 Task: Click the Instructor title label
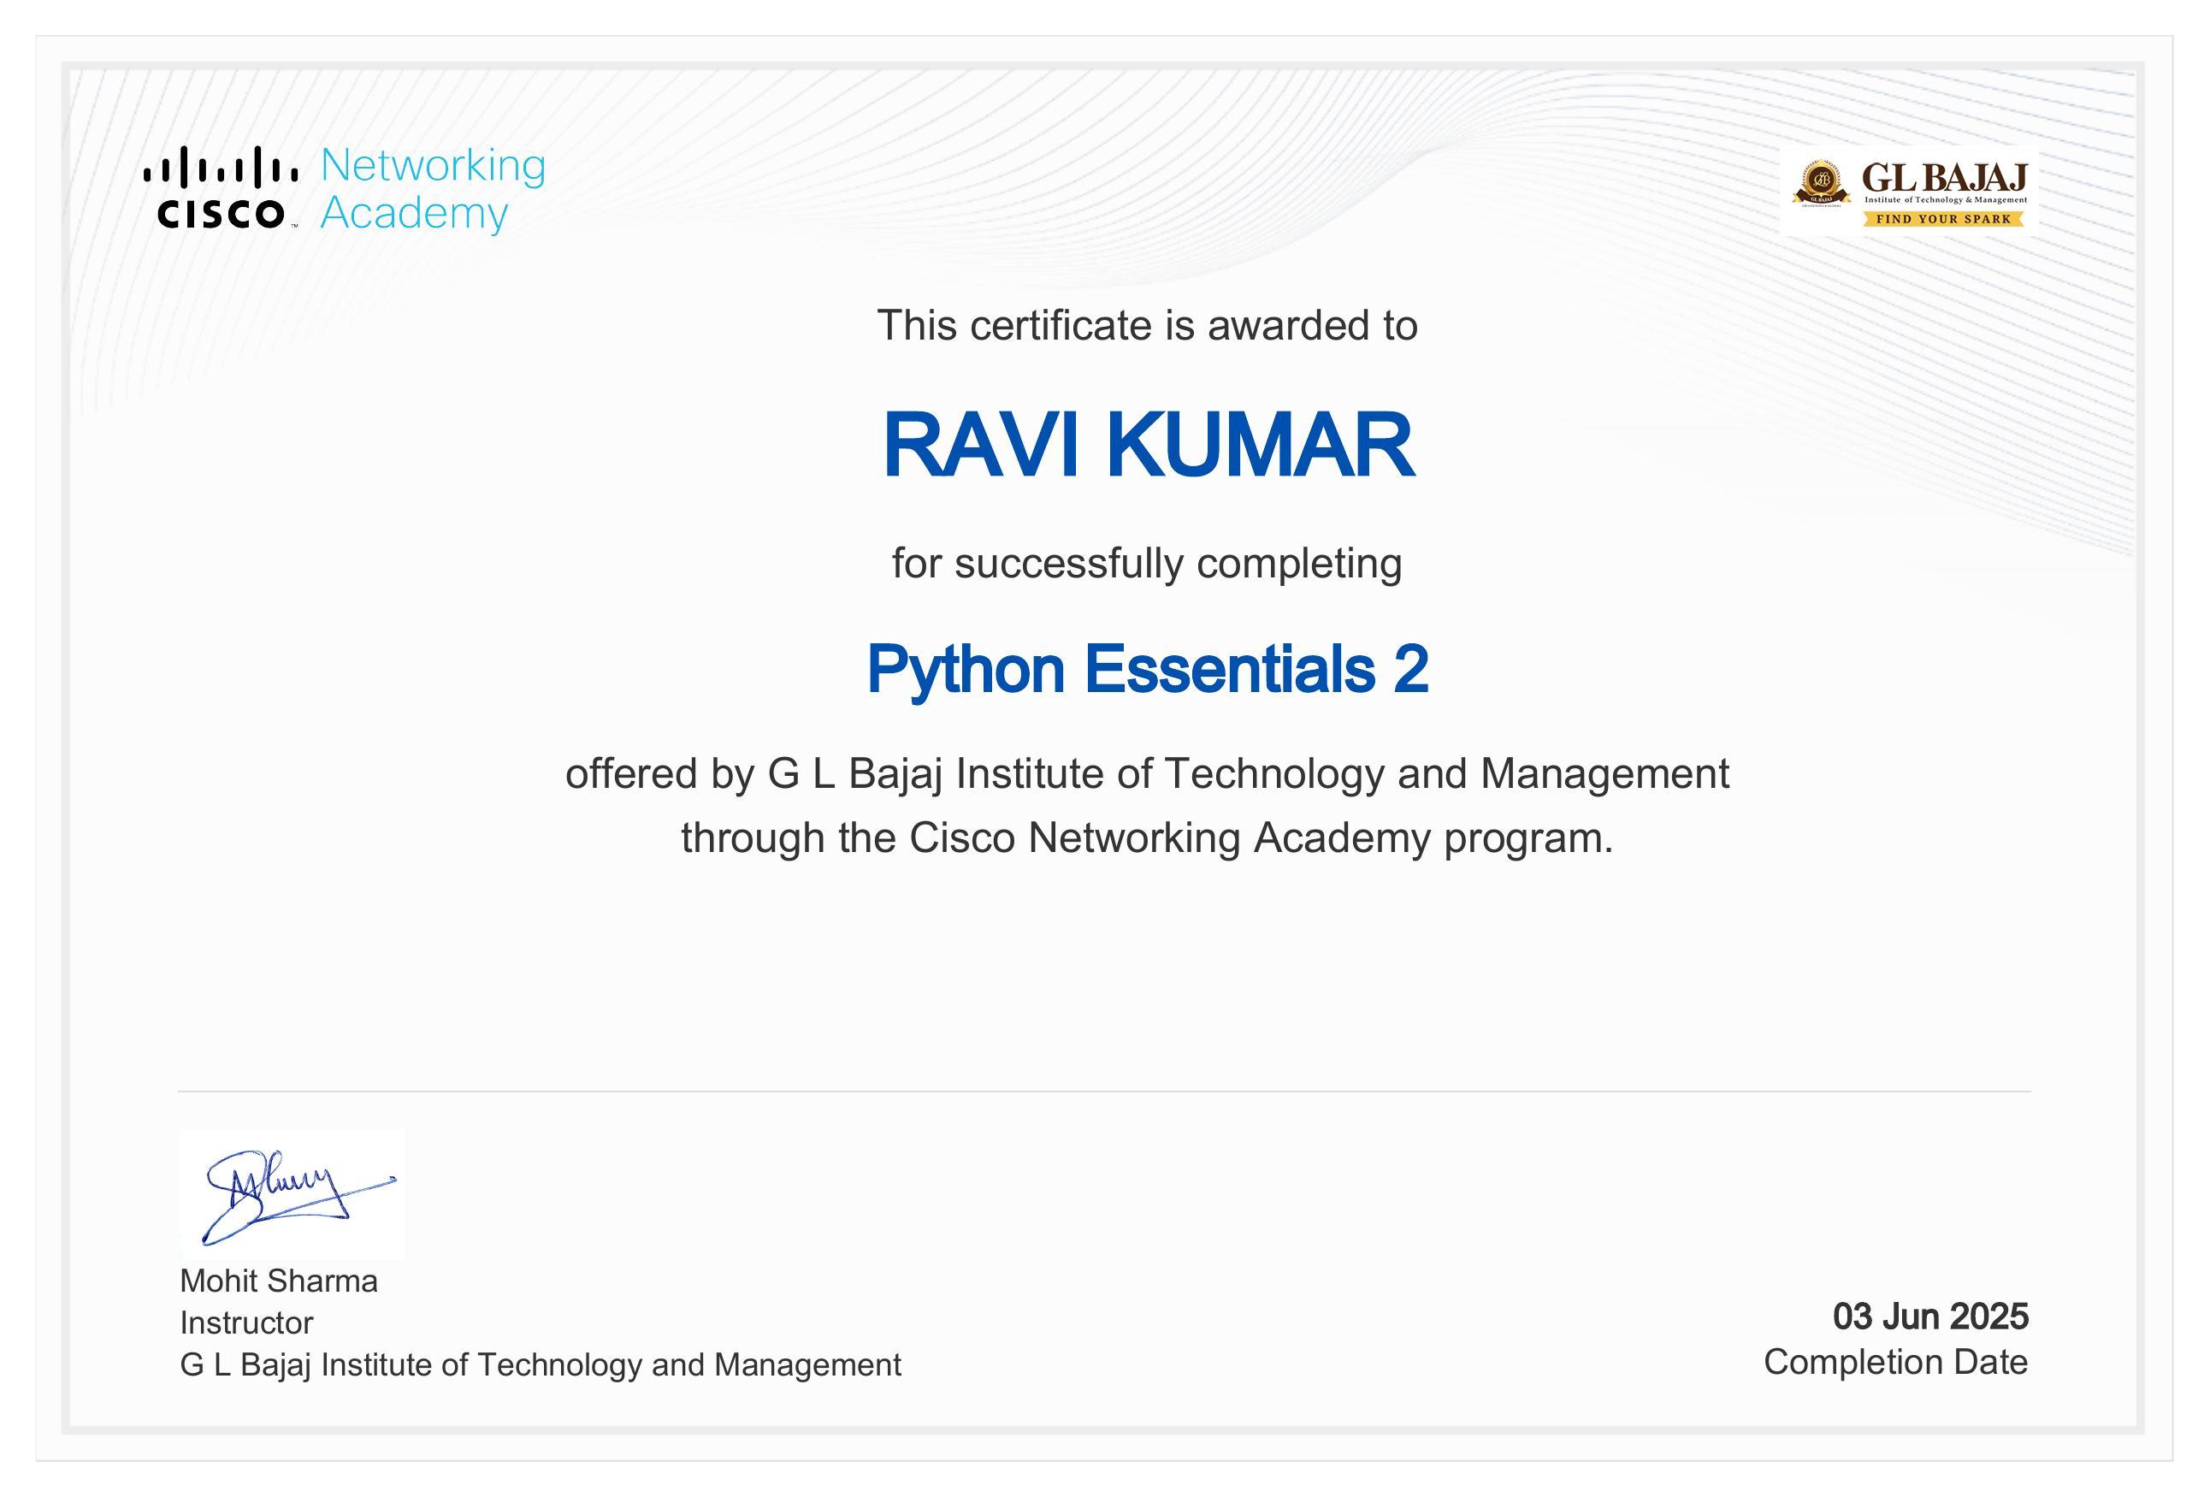(246, 1323)
